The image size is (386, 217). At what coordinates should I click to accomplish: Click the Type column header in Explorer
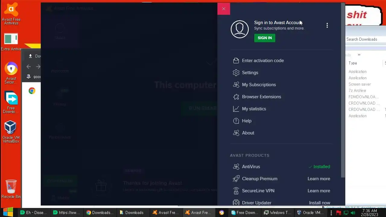(353, 63)
